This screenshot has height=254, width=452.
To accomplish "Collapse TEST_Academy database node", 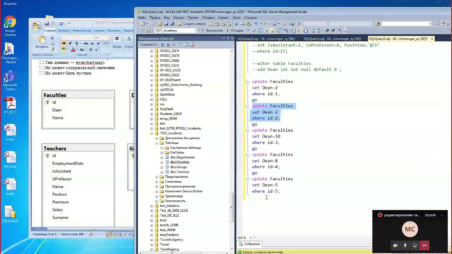I will point(151,133).
